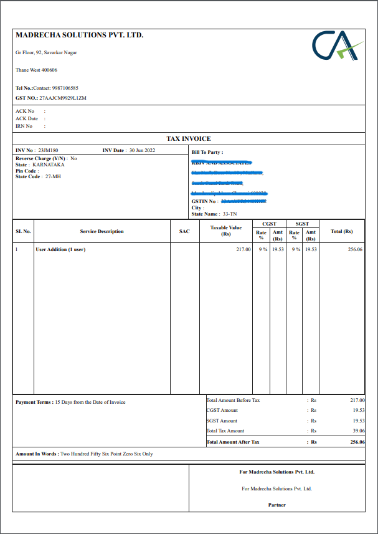The image size is (378, 534).
Task: Click the SAC column header
Action: click(184, 231)
